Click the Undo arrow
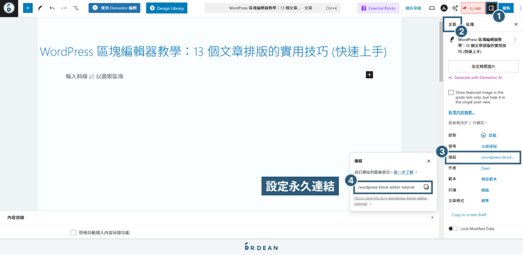The height and width of the screenshot is (255, 523). tap(52, 8)
